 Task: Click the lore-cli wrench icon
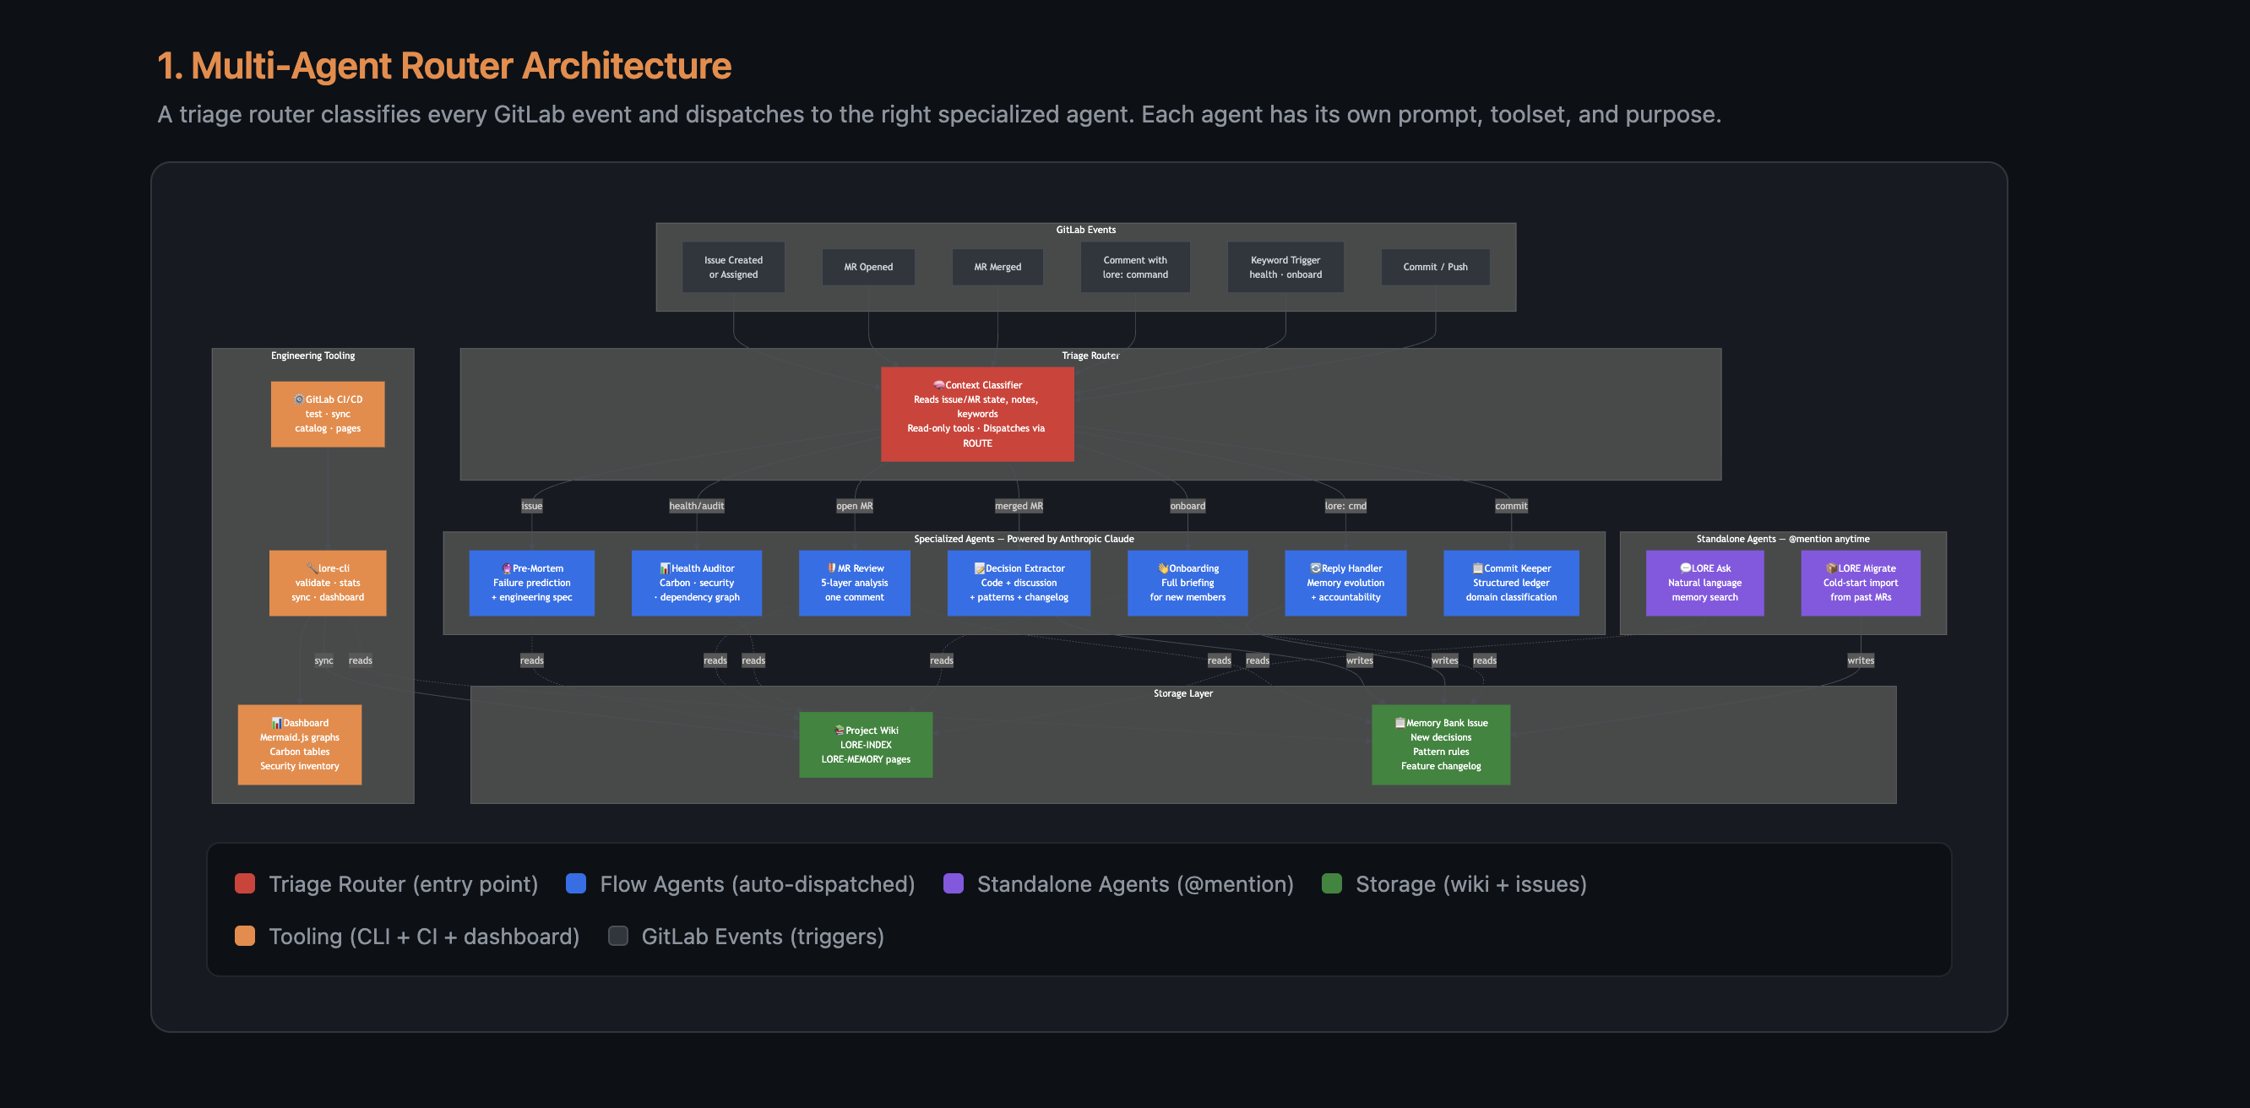(312, 568)
